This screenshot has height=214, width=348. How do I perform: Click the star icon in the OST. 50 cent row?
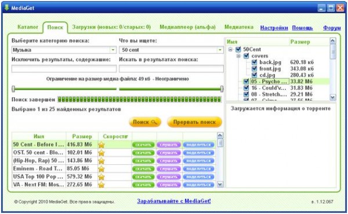click(101, 153)
